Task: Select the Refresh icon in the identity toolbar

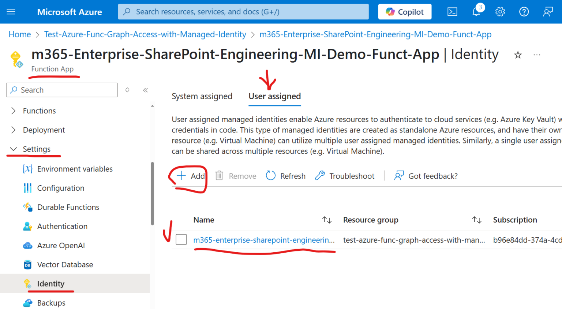Action: pos(285,176)
